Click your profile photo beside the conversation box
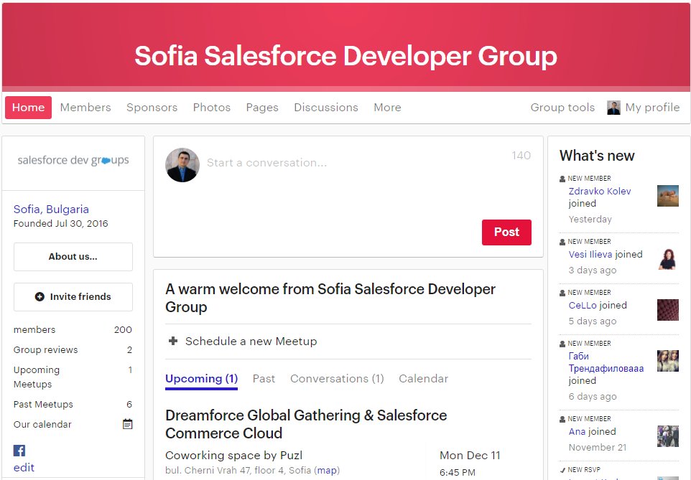691x480 pixels. point(182,165)
